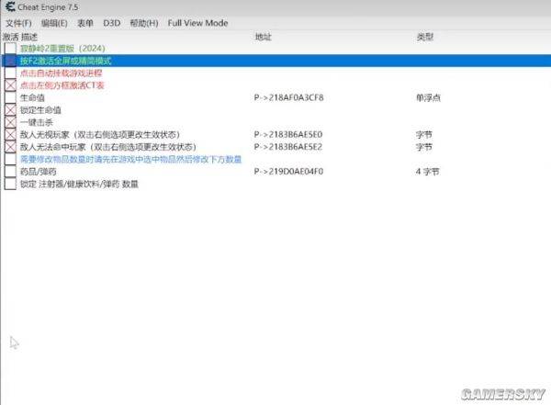The width and height of the screenshot is (551, 405).
Task: Select 锁定 注射器/健康饮料/弹药 数量 description text
Action: click(79, 184)
